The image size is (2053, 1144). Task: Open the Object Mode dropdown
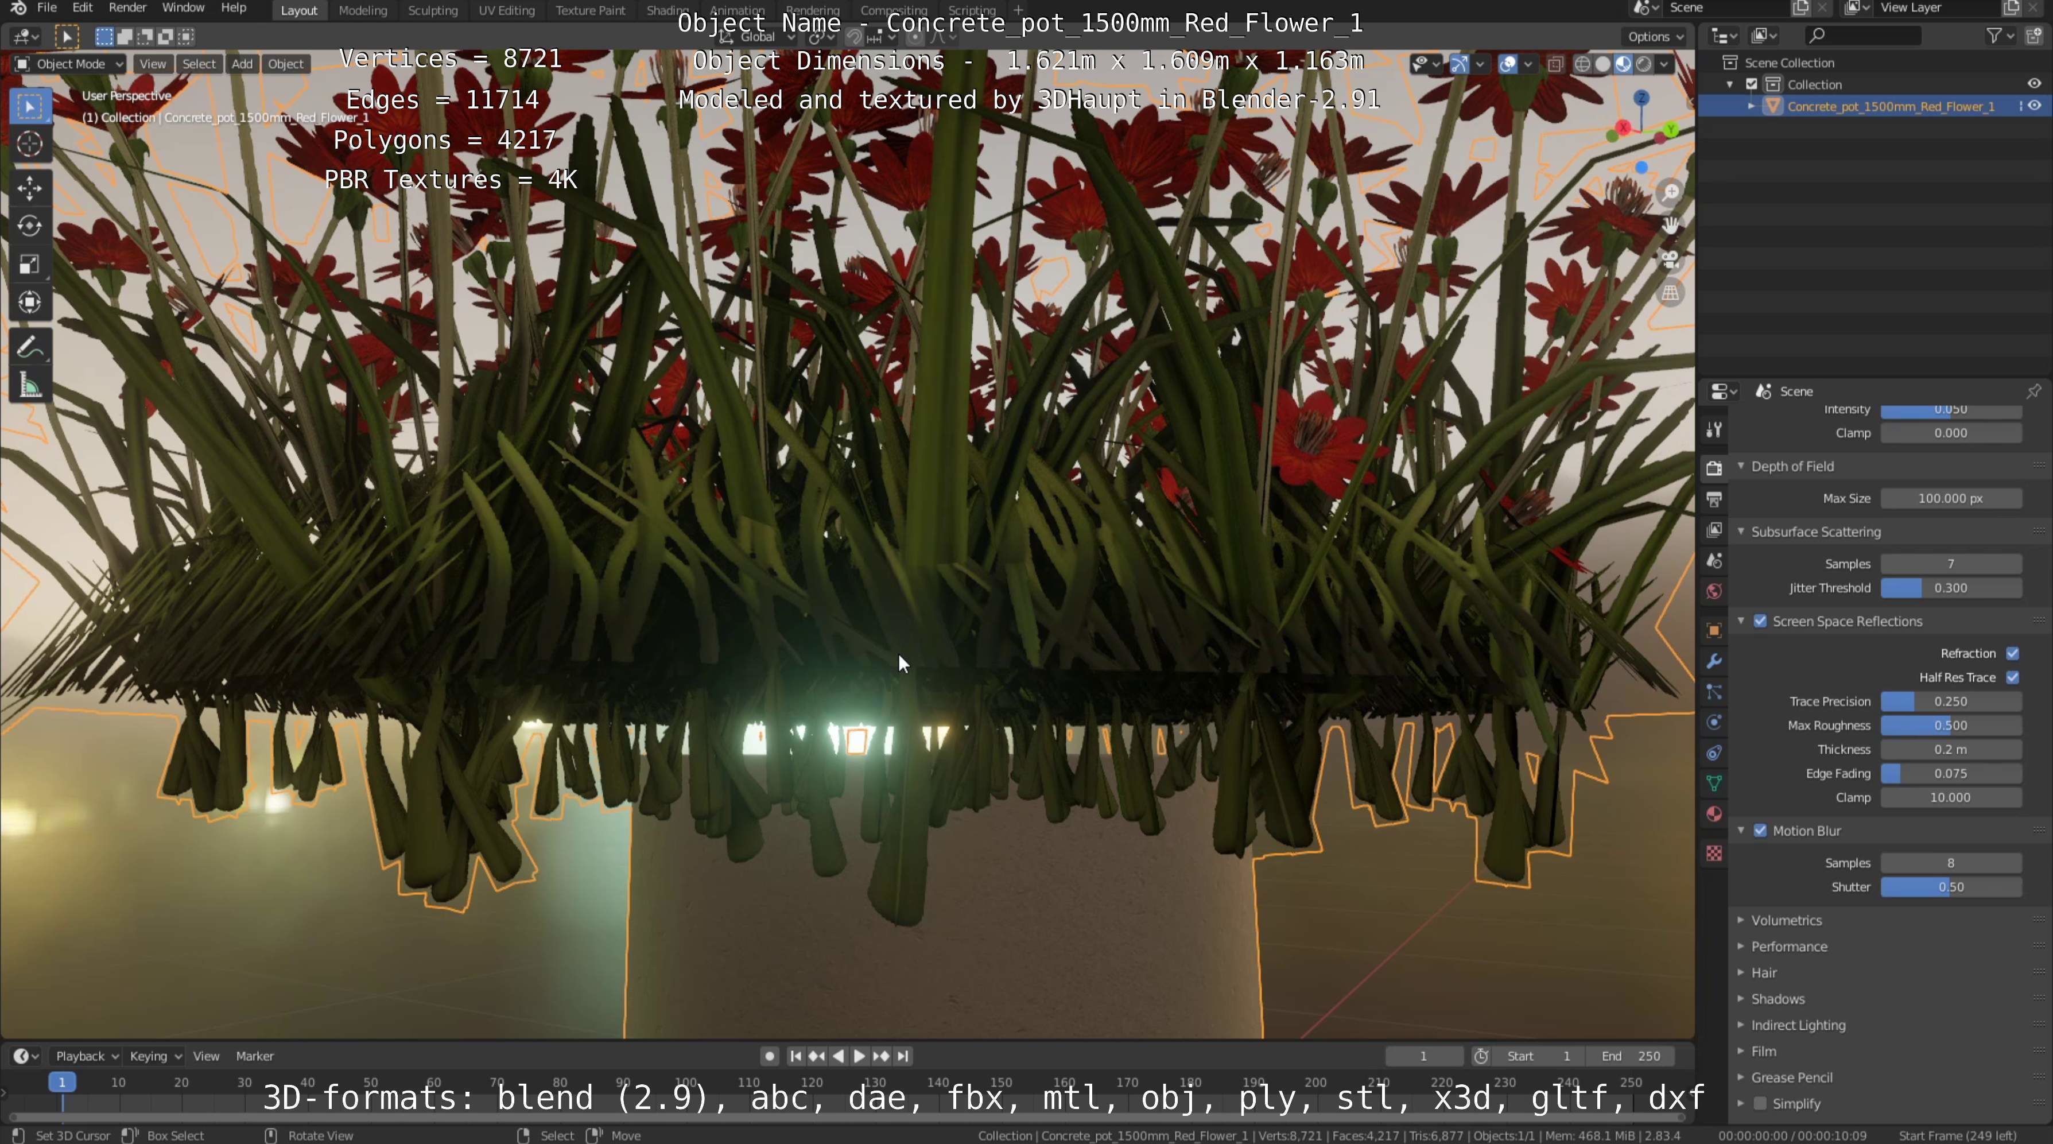point(69,64)
